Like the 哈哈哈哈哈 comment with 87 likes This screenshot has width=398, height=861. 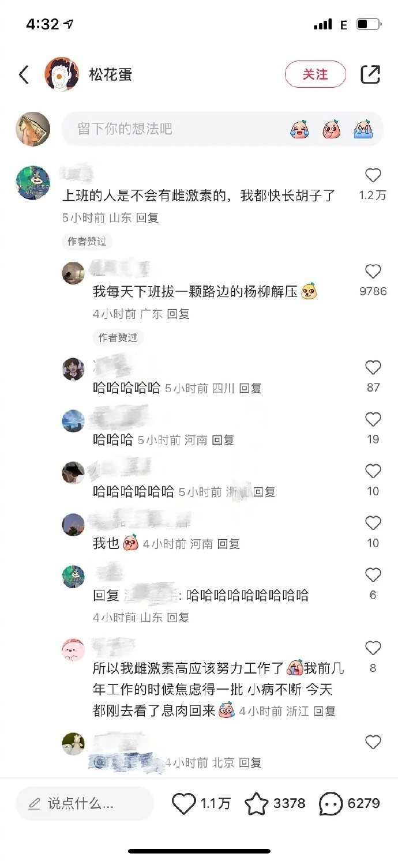pyautogui.click(x=373, y=367)
